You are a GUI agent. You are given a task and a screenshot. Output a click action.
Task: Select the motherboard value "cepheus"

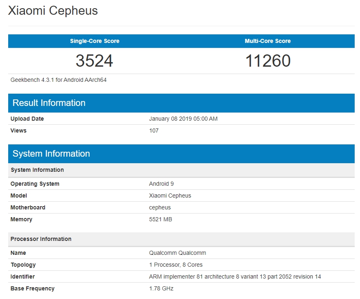click(160, 208)
